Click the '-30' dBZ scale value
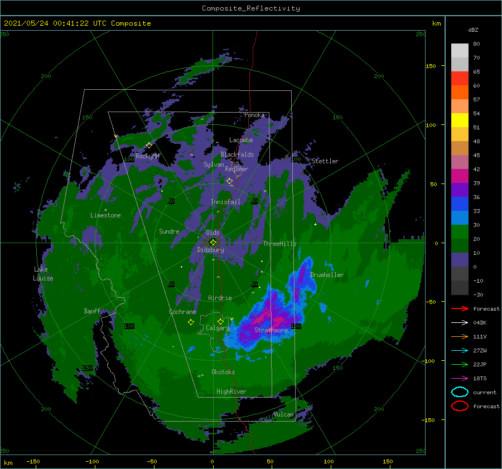The width and height of the screenshot is (502, 469). click(x=479, y=294)
